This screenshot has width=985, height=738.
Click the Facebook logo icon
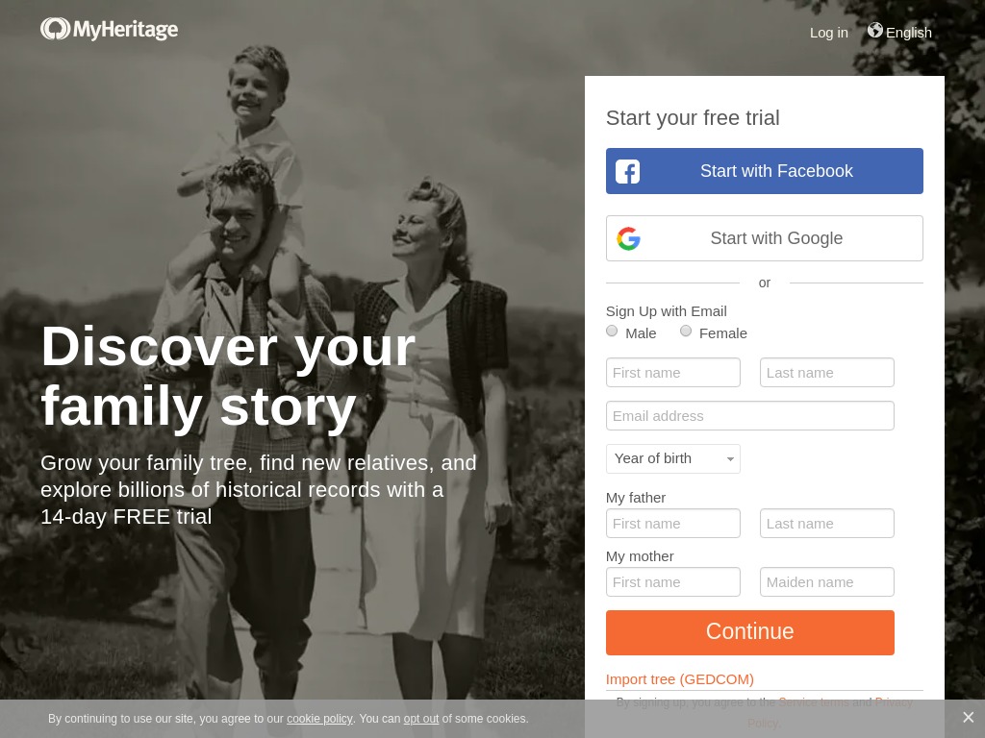(627, 171)
